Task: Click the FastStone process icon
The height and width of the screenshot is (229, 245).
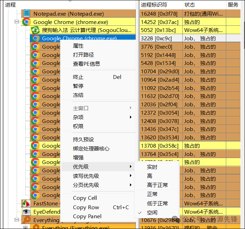Action: (26, 203)
